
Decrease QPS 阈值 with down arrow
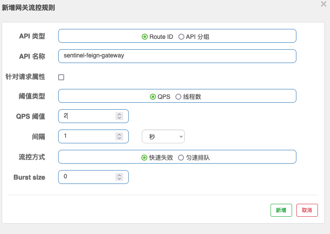(x=119, y=118)
